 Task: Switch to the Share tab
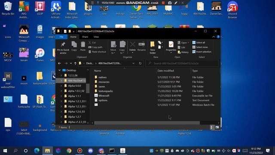coord(85,37)
